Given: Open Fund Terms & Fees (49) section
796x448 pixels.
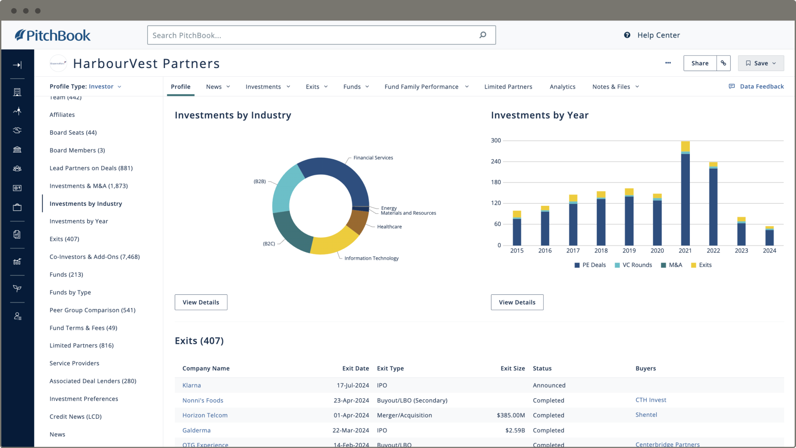Looking at the screenshot, I should coord(83,328).
